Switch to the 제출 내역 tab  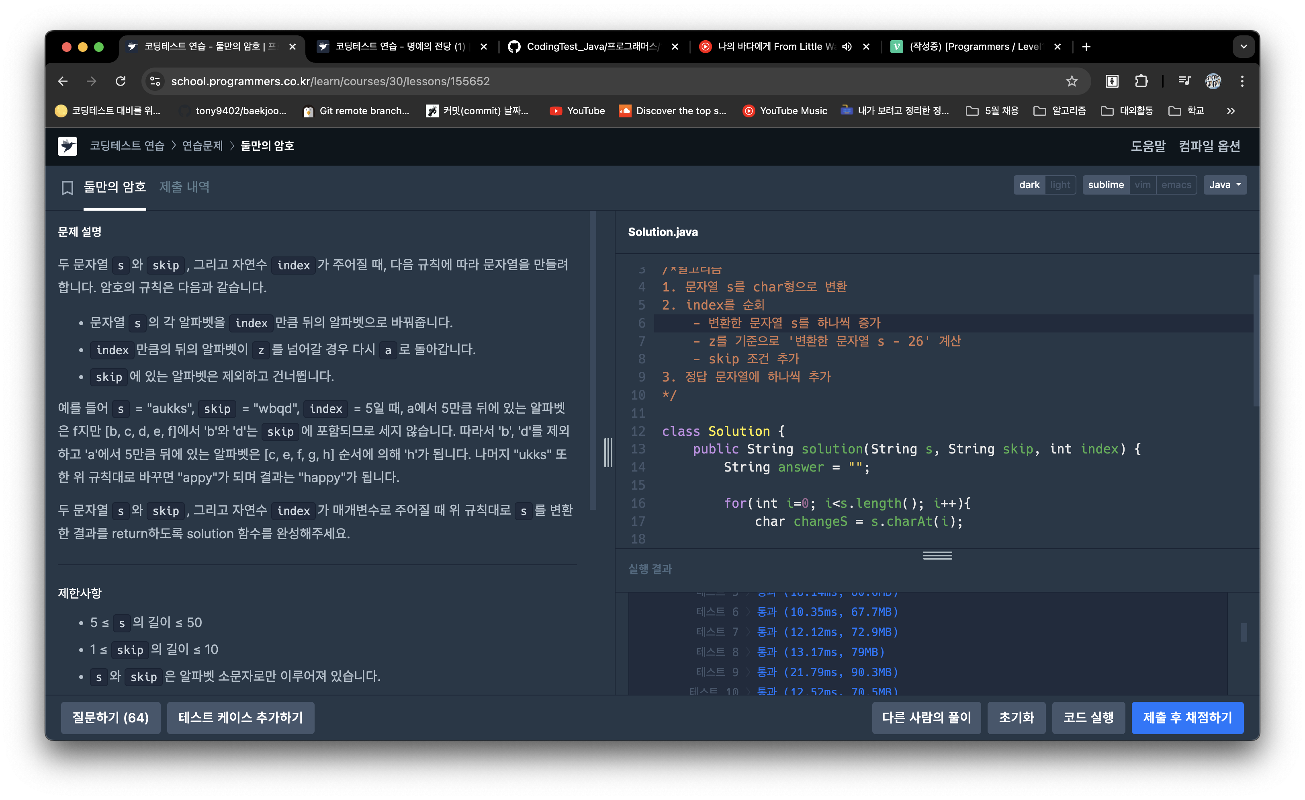184,187
